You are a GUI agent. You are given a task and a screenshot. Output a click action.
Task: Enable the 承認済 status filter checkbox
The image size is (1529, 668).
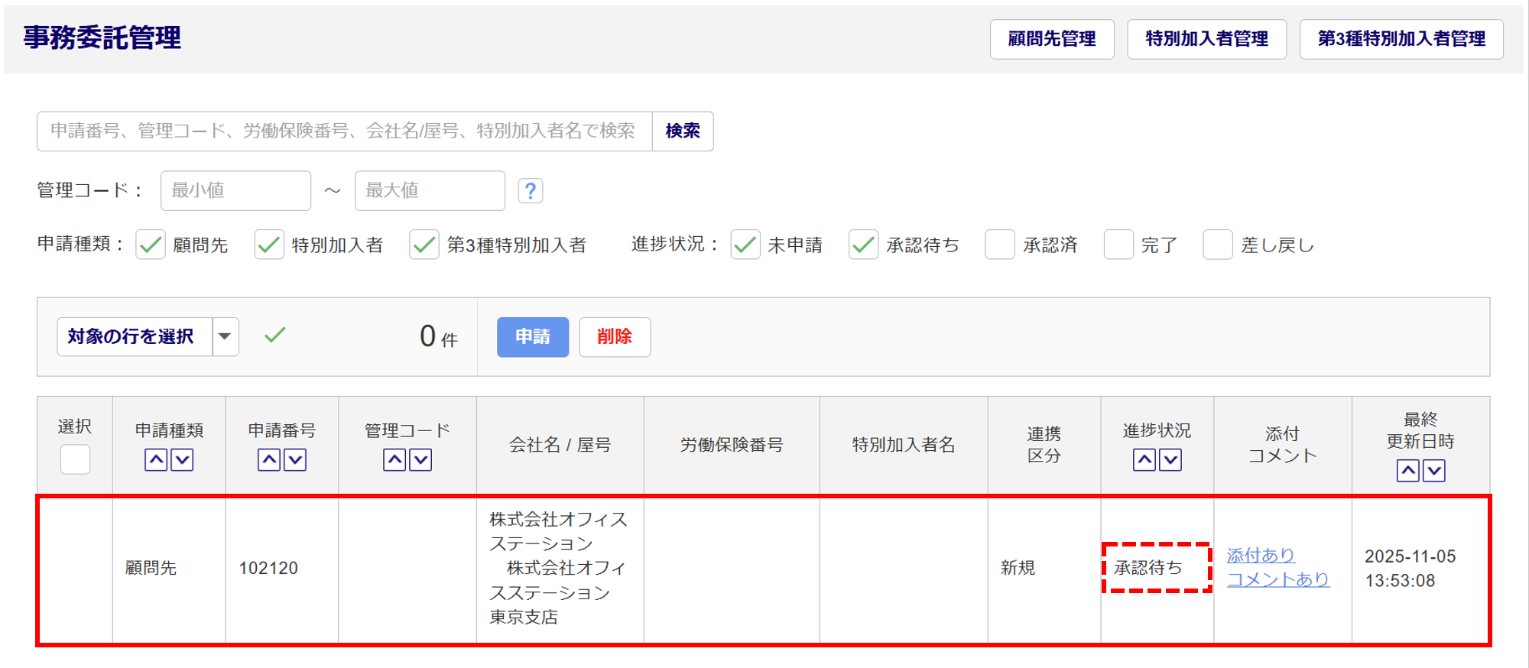999,245
